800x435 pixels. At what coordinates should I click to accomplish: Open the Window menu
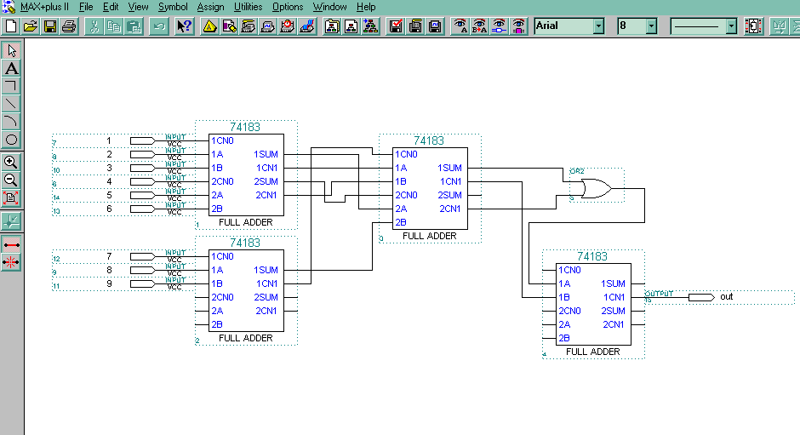tap(329, 7)
